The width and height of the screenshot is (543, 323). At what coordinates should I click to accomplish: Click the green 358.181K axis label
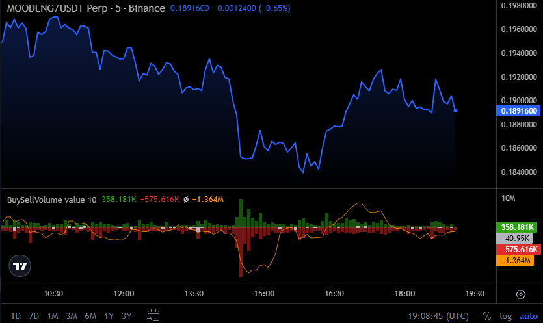tap(517, 227)
